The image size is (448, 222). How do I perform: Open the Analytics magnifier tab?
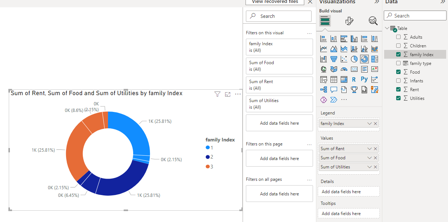click(x=373, y=21)
